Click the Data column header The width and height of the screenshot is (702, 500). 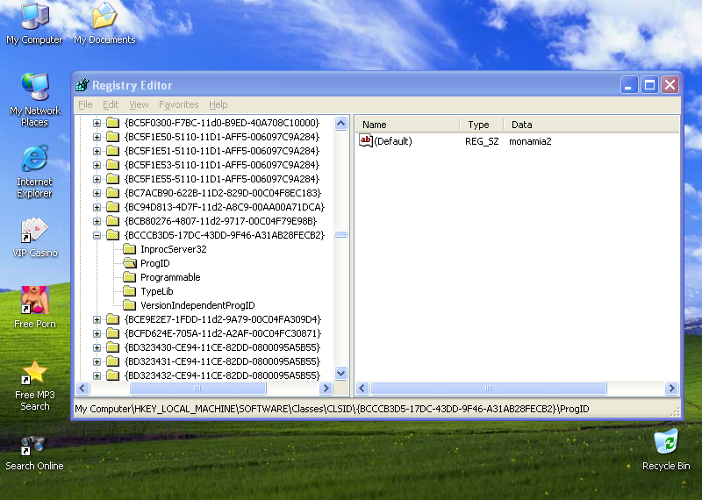(591, 125)
